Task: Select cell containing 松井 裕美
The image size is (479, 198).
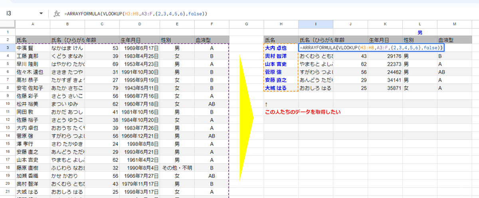Action: tap(32, 104)
